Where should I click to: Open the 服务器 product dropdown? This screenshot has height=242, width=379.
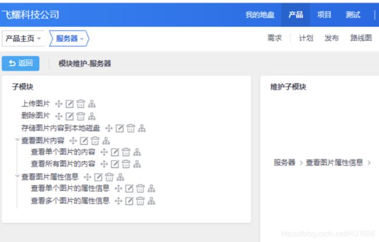(x=69, y=38)
